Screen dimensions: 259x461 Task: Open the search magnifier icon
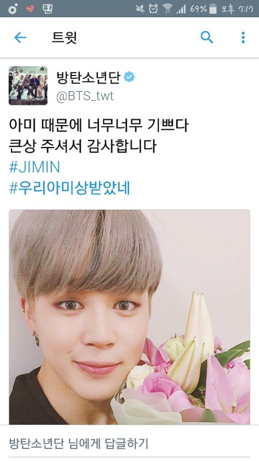(x=207, y=37)
